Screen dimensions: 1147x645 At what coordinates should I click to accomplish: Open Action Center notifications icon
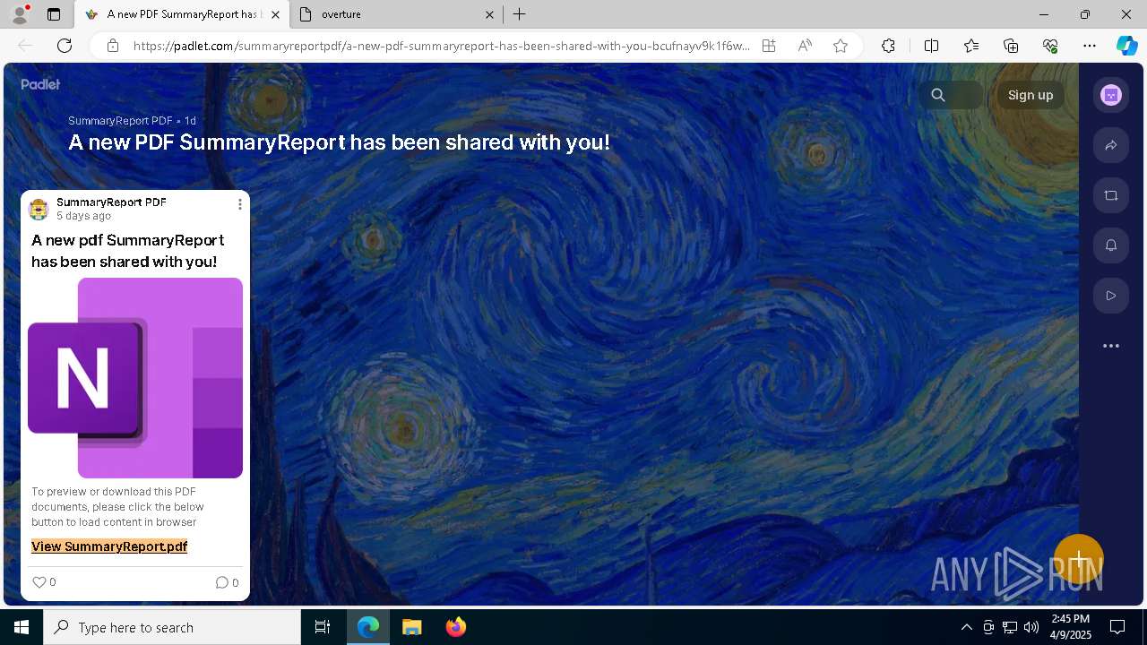(x=1117, y=627)
